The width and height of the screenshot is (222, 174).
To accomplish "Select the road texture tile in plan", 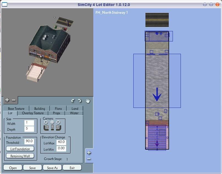I will click(x=157, y=20).
